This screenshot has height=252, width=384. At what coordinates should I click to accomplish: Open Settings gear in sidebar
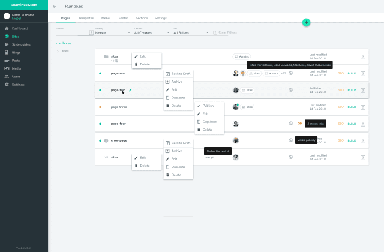click(7, 85)
